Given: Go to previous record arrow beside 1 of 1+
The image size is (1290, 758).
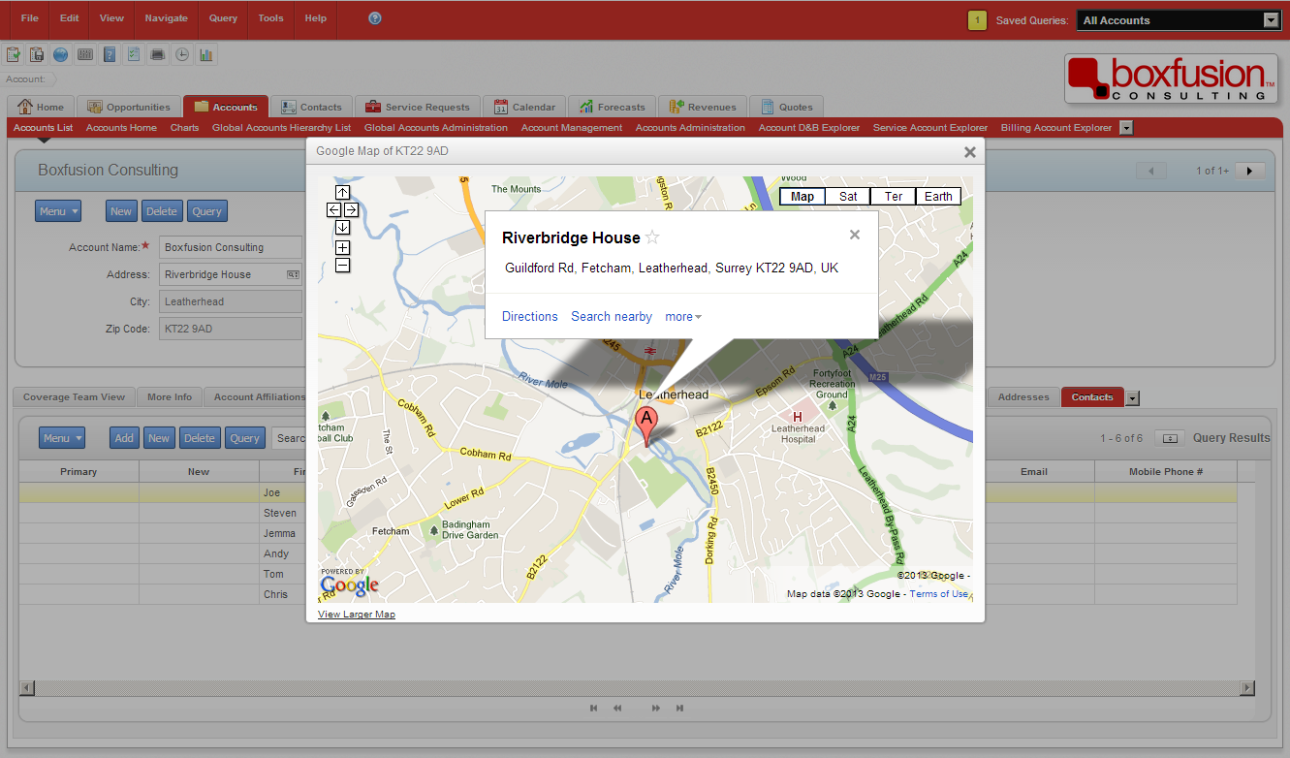Looking at the screenshot, I should pyautogui.click(x=1151, y=171).
